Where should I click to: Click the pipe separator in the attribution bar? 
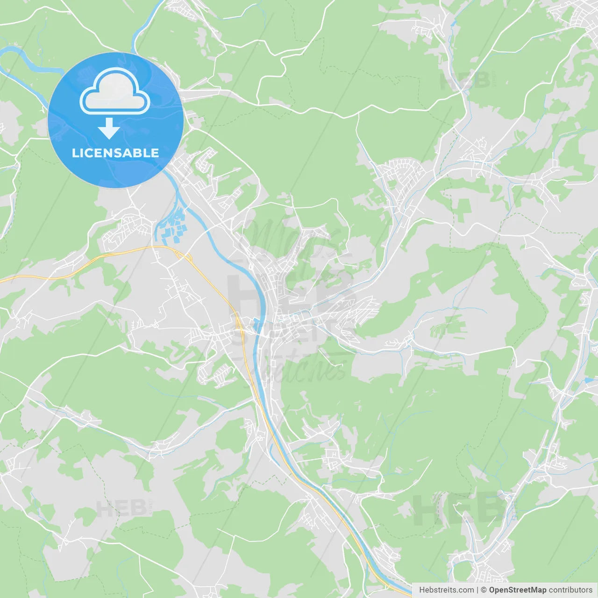(477, 590)
